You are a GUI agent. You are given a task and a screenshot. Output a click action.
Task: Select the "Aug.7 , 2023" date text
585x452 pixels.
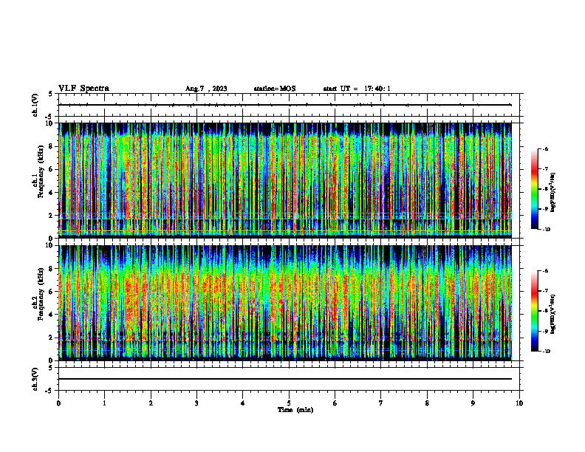pos(206,89)
